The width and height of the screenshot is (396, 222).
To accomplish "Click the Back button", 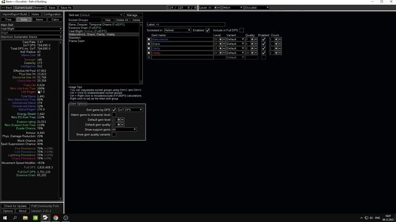I will point(7,7).
